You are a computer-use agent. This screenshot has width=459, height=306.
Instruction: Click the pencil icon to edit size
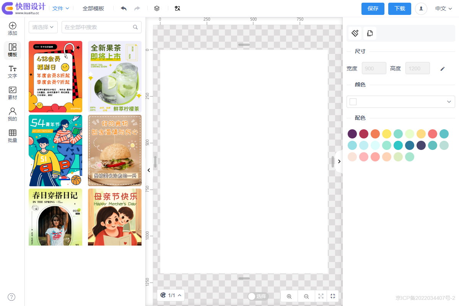[443, 68]
